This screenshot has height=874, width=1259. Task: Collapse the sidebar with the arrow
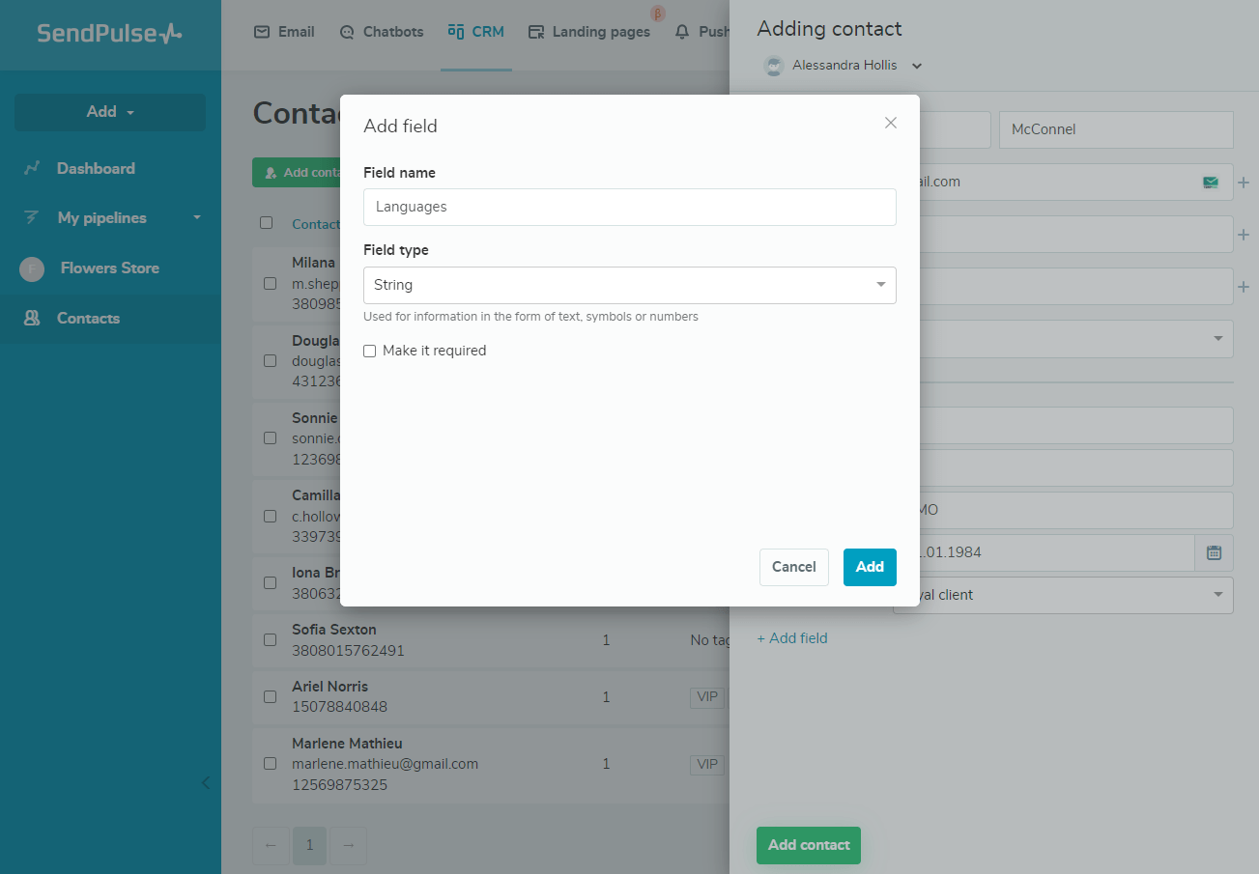click(x=205, y=783)
